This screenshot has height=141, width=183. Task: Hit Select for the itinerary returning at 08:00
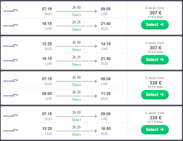click(x=155, y=95)
